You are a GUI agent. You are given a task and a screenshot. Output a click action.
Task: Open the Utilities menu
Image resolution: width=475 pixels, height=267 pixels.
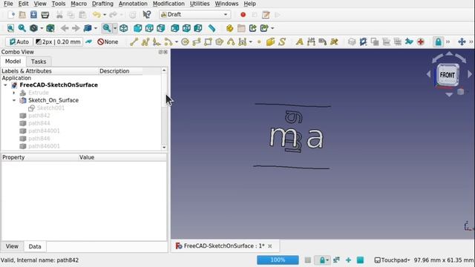point(200,4)
